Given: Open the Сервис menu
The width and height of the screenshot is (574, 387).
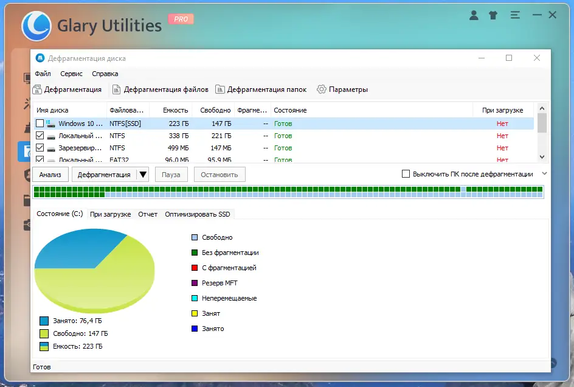Looking at the screenshot, I should [71, 74].
